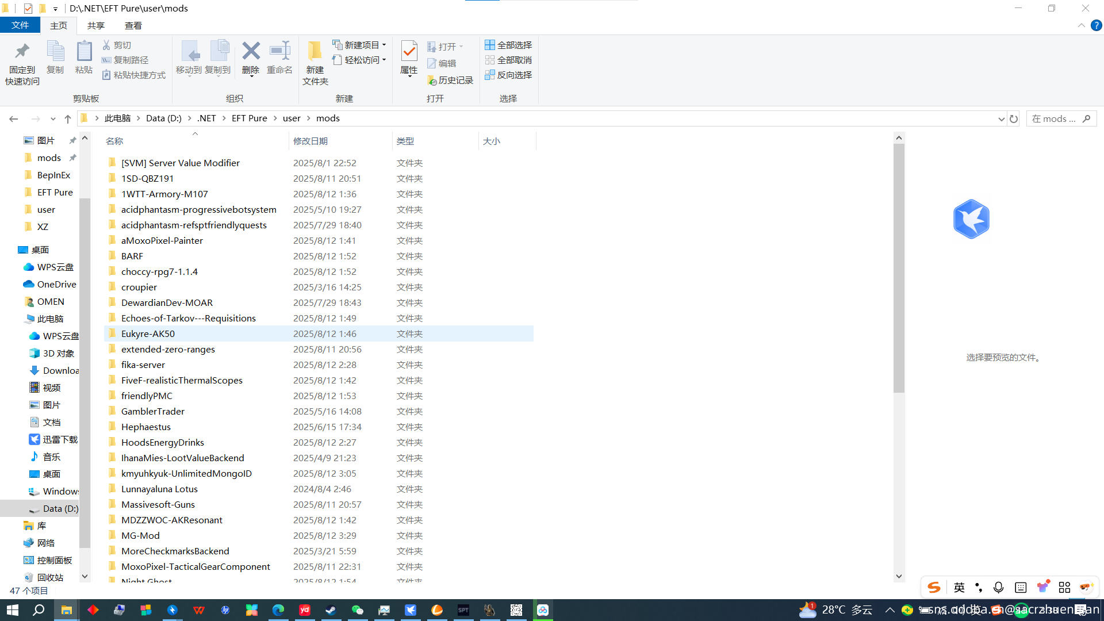
Task: Click Paste Shortcut (粘贴快捷方式)
Action: [x=134, y=75]
